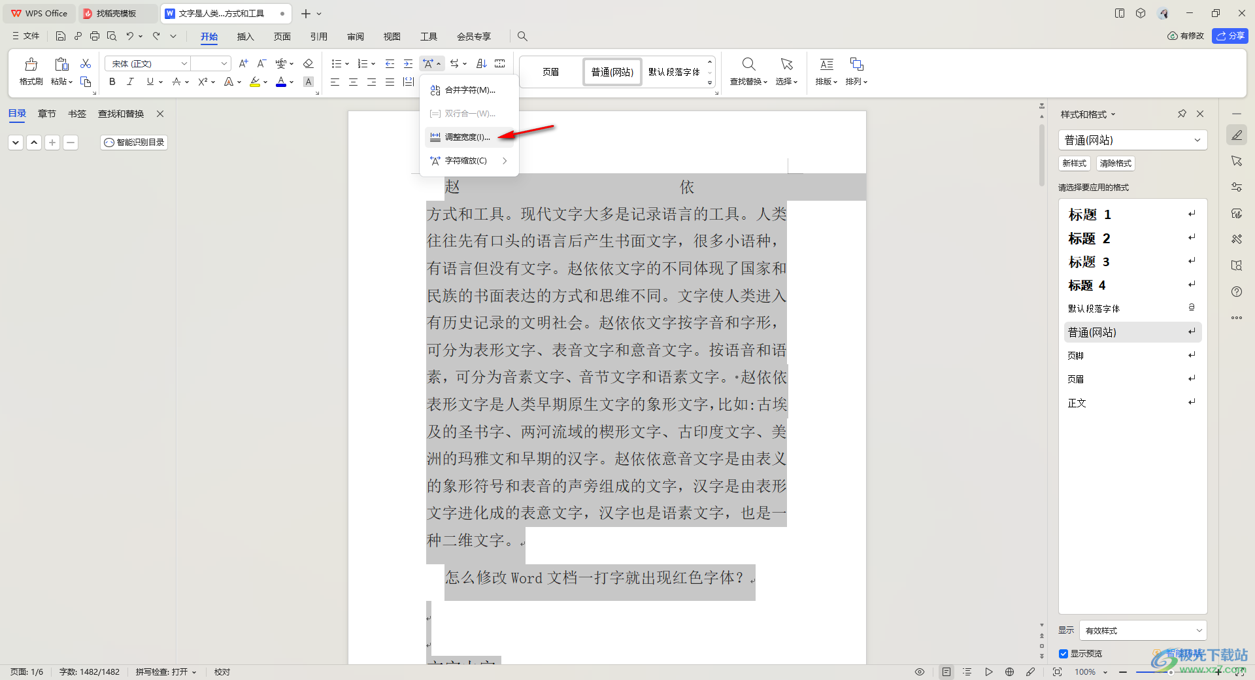
Task: Click the Find and Replace magnifier icon
Action: click(748, 64)
